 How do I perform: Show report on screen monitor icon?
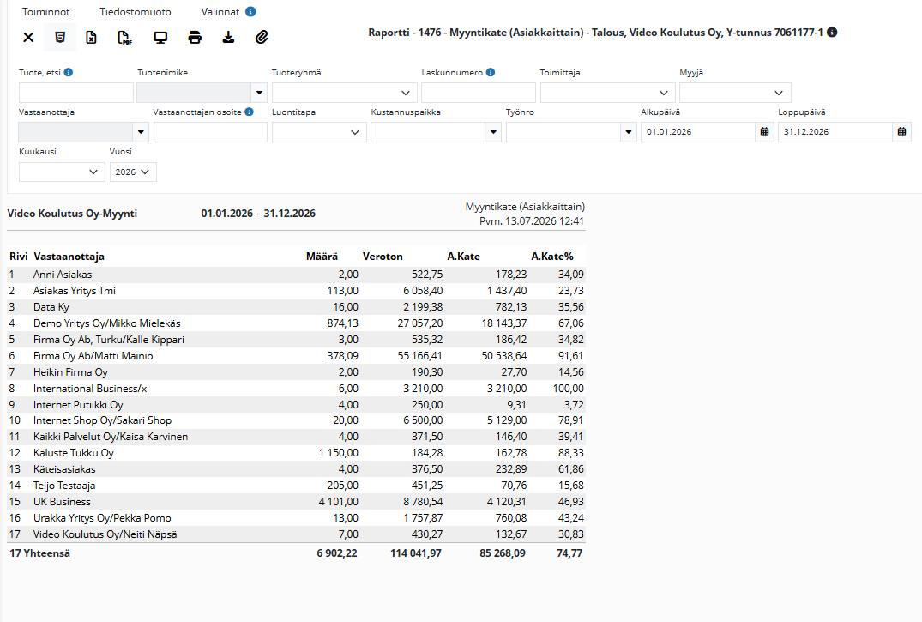pos(160,38)
